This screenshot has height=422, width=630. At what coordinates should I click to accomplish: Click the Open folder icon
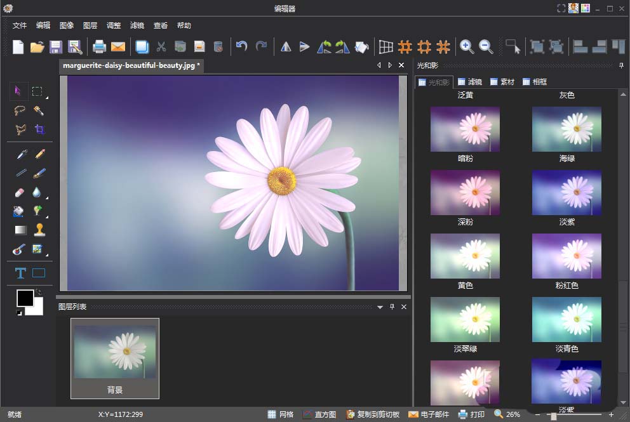[37, 46]
